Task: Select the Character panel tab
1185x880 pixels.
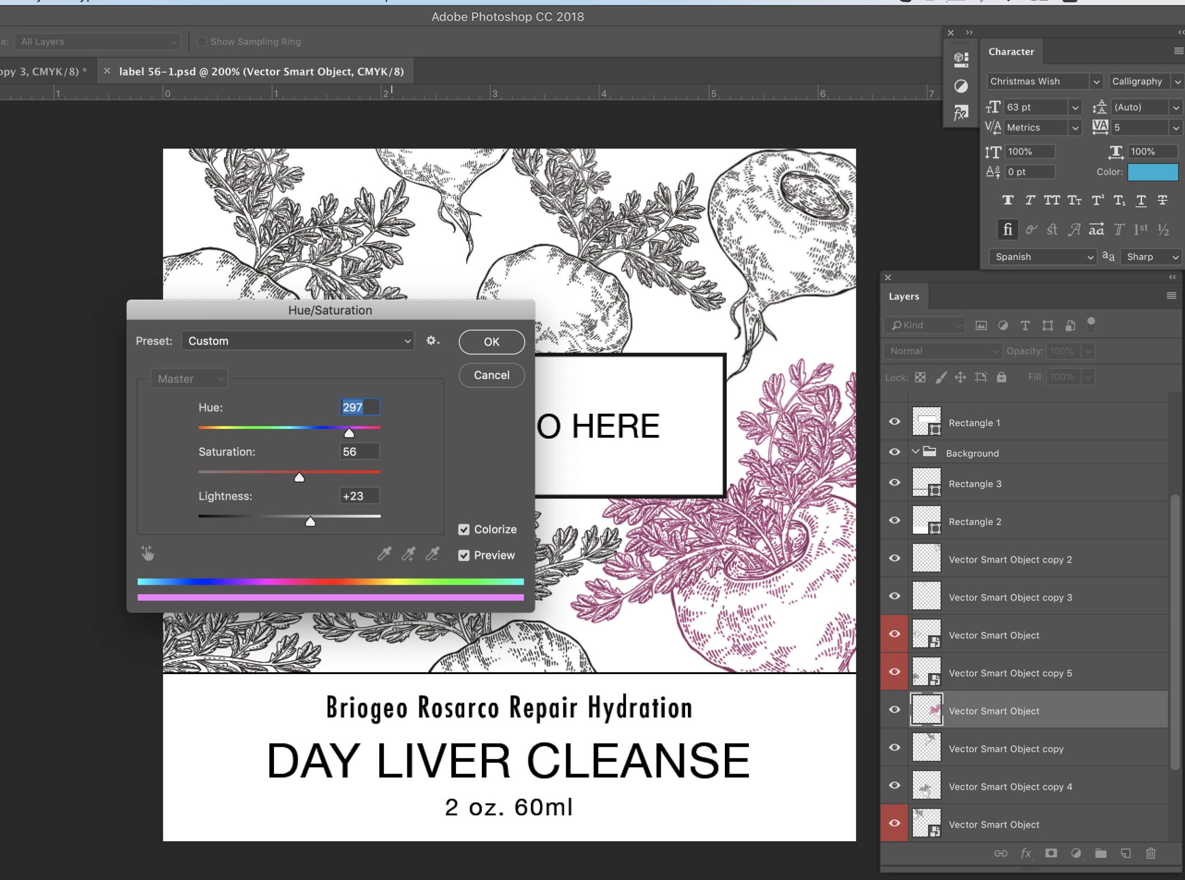Action: (x=1011, y=52)
